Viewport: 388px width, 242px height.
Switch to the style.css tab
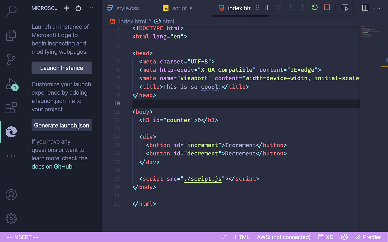tap(127, 8)
